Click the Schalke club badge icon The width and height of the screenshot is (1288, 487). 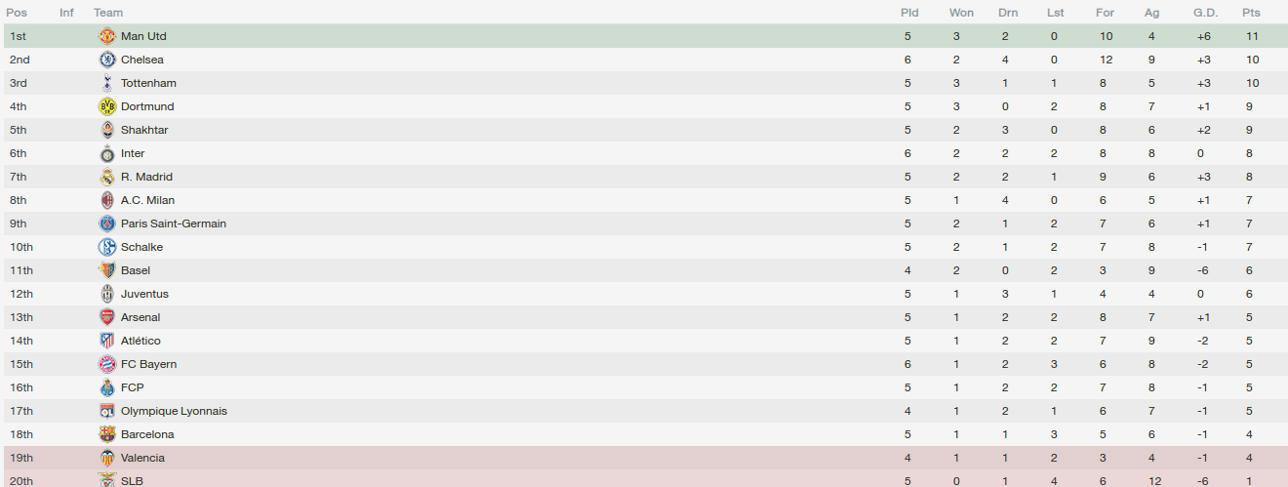coord(107,247)
